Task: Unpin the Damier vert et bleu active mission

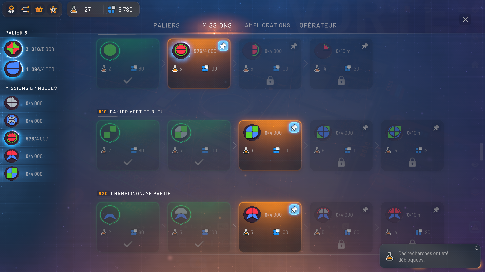Action: tap(294, 128)
